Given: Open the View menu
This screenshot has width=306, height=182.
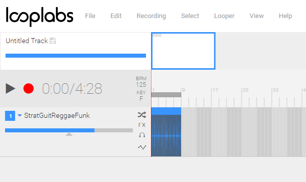Looking at the screenshot, I should [x=257, y=16].
